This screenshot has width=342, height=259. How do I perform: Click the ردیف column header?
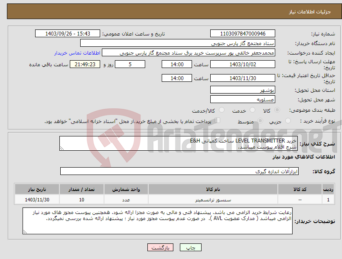(x=328, y=189)
